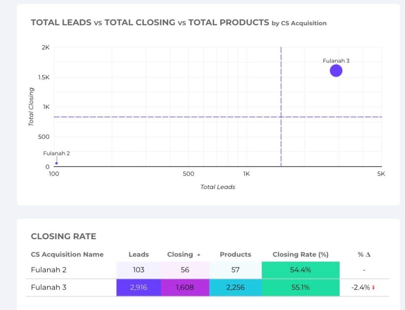Click the sort arrow next to Closing header
Screen dimensions: 405x310
[199, 255]
